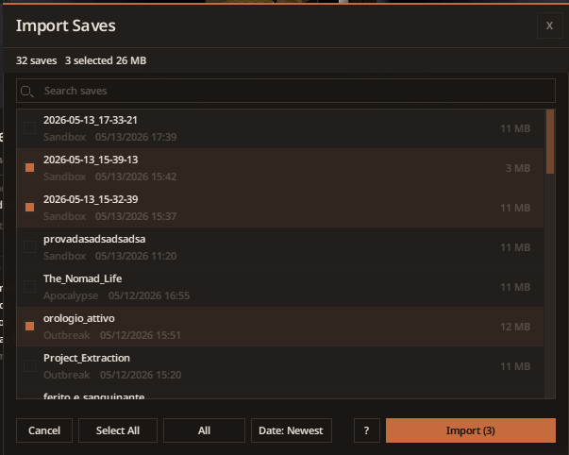
Task: Uncheck the 2026-05-13_15-32-39 save checkbox
Action: tap(30, 208)
